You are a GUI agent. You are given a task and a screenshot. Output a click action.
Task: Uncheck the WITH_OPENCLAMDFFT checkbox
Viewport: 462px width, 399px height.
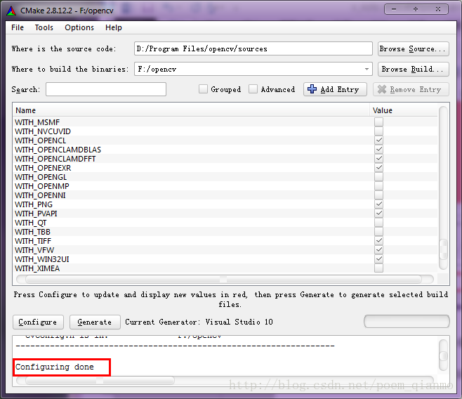tap(378, 159)
